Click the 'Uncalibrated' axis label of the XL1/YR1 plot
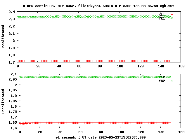 3,37
